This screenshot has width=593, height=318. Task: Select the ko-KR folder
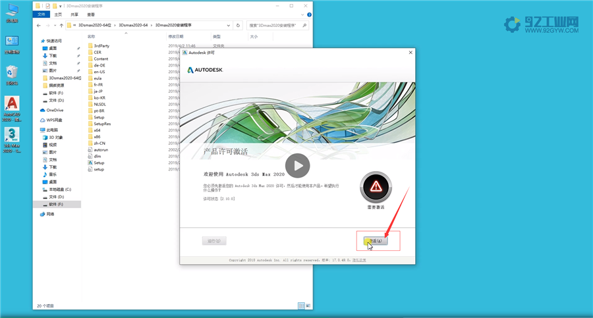coord(96,97)
